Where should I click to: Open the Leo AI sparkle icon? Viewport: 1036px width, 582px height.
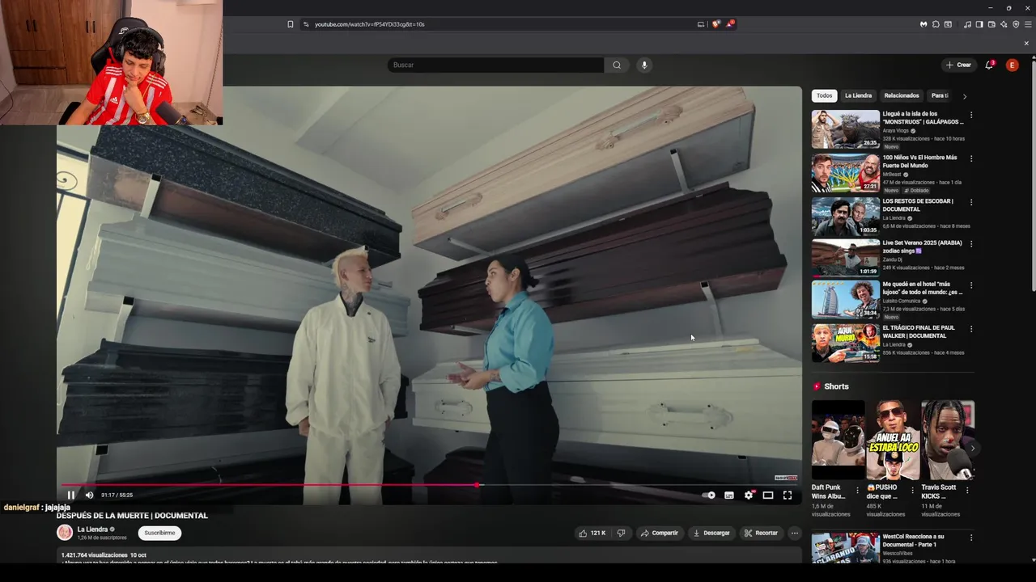(x=1004, y=24)
